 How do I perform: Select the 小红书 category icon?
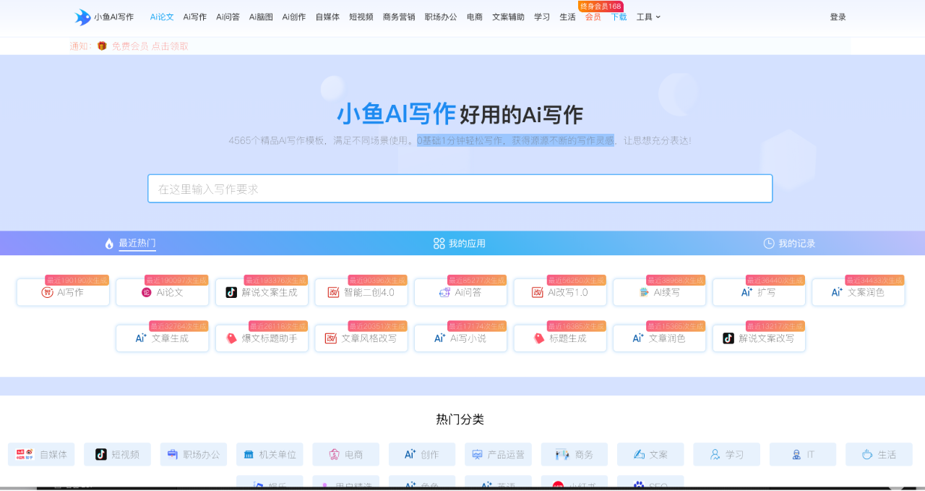[x=557, y=484]
